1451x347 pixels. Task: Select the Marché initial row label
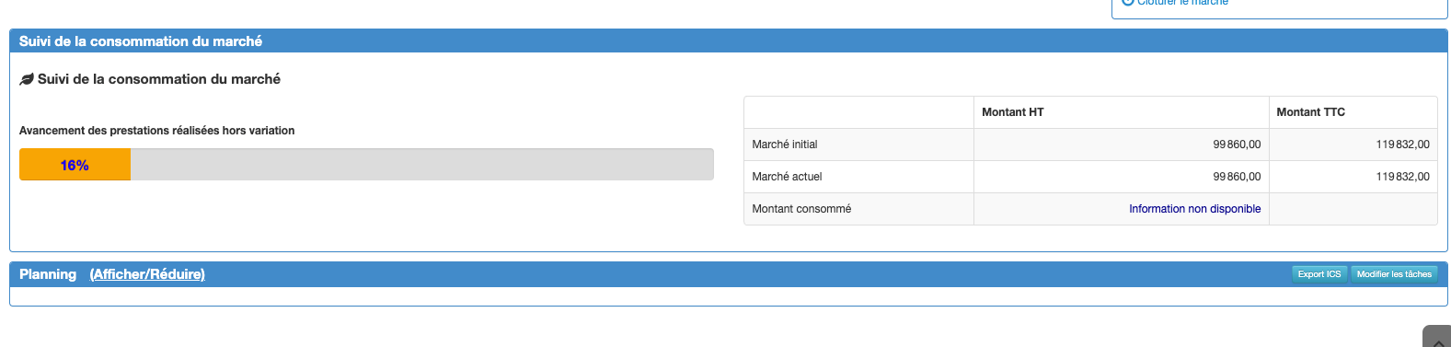(x=785, y=145)
